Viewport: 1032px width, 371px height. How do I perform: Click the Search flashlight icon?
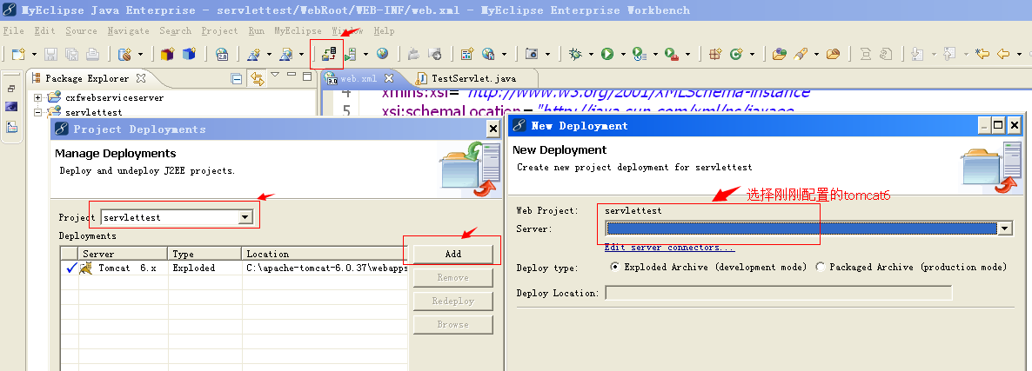click(x=801, y=55)
